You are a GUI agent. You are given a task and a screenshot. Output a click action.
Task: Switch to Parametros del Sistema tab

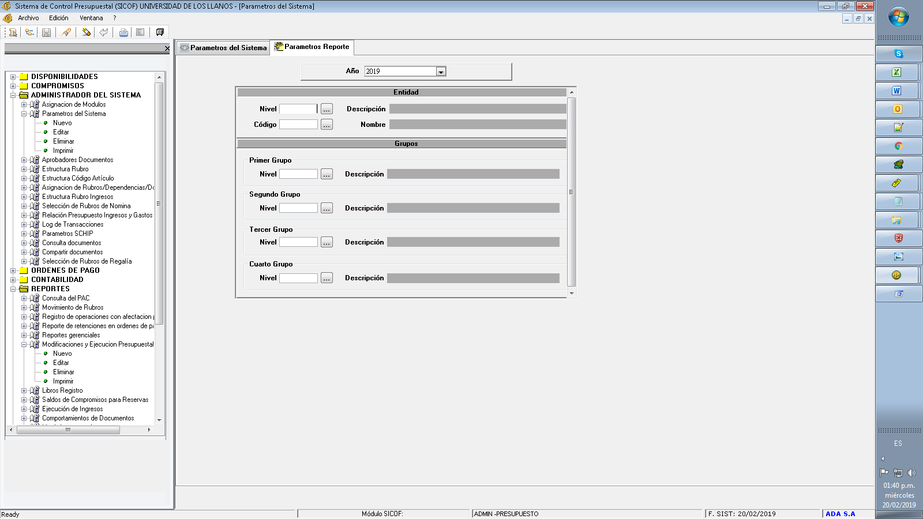pos(223,48)
